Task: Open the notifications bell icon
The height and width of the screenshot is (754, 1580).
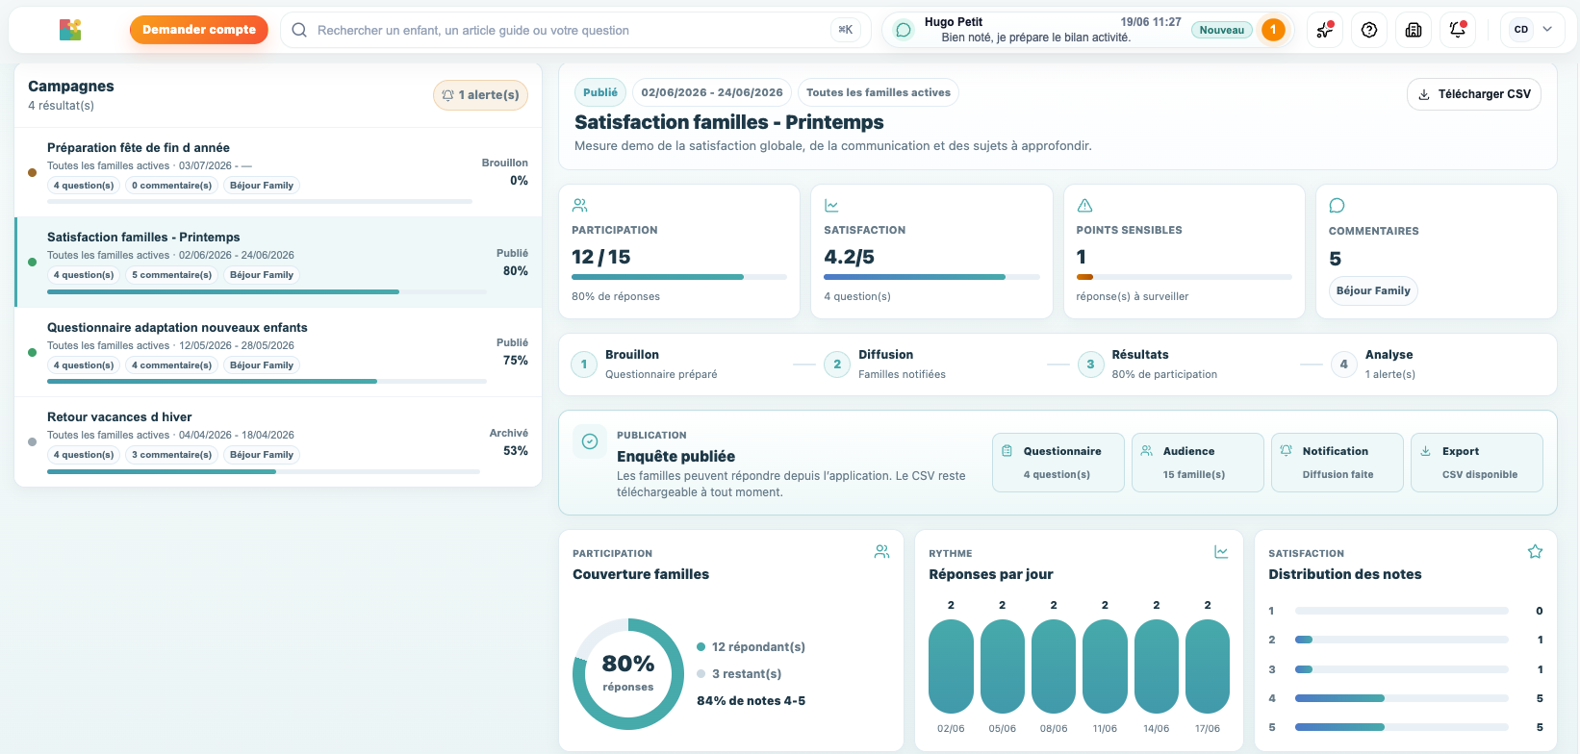Action: [x=1458, y=30]
